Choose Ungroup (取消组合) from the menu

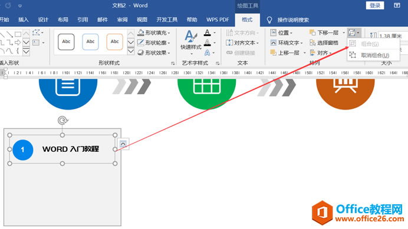coord(373,55)
